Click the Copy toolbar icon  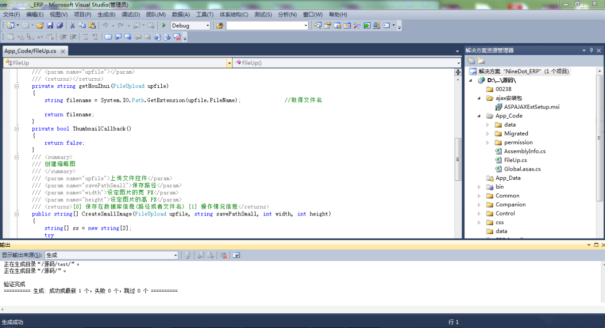coord(82,25)
